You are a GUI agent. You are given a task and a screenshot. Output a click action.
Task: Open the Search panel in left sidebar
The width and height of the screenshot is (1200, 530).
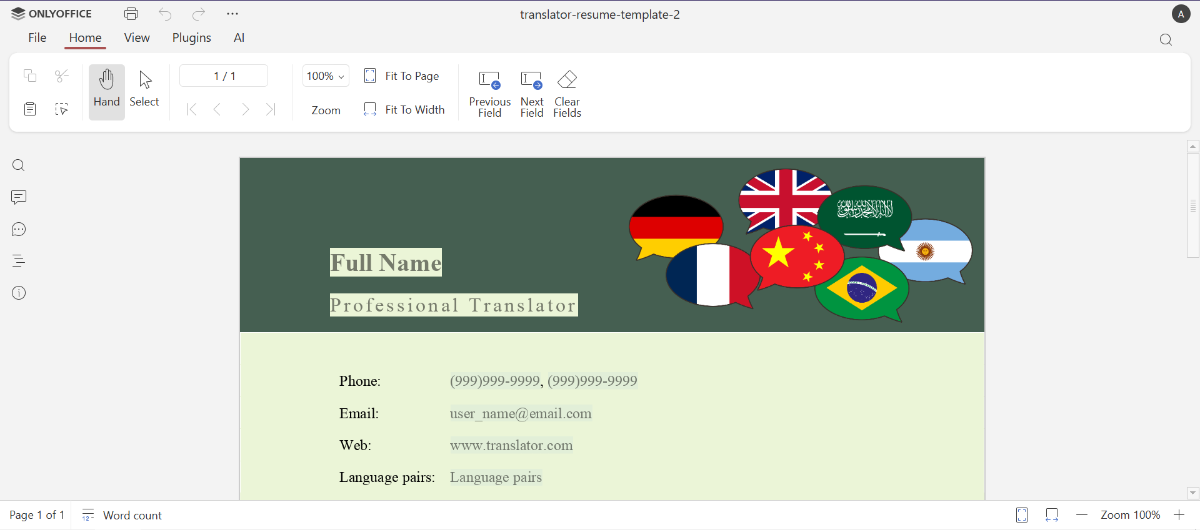pyautogui.click(x=19, y=165)
